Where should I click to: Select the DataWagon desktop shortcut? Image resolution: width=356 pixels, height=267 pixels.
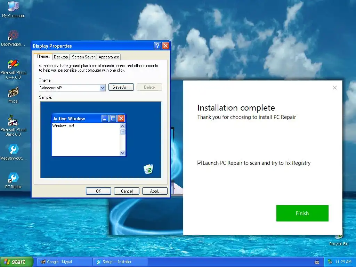point(13,38)
